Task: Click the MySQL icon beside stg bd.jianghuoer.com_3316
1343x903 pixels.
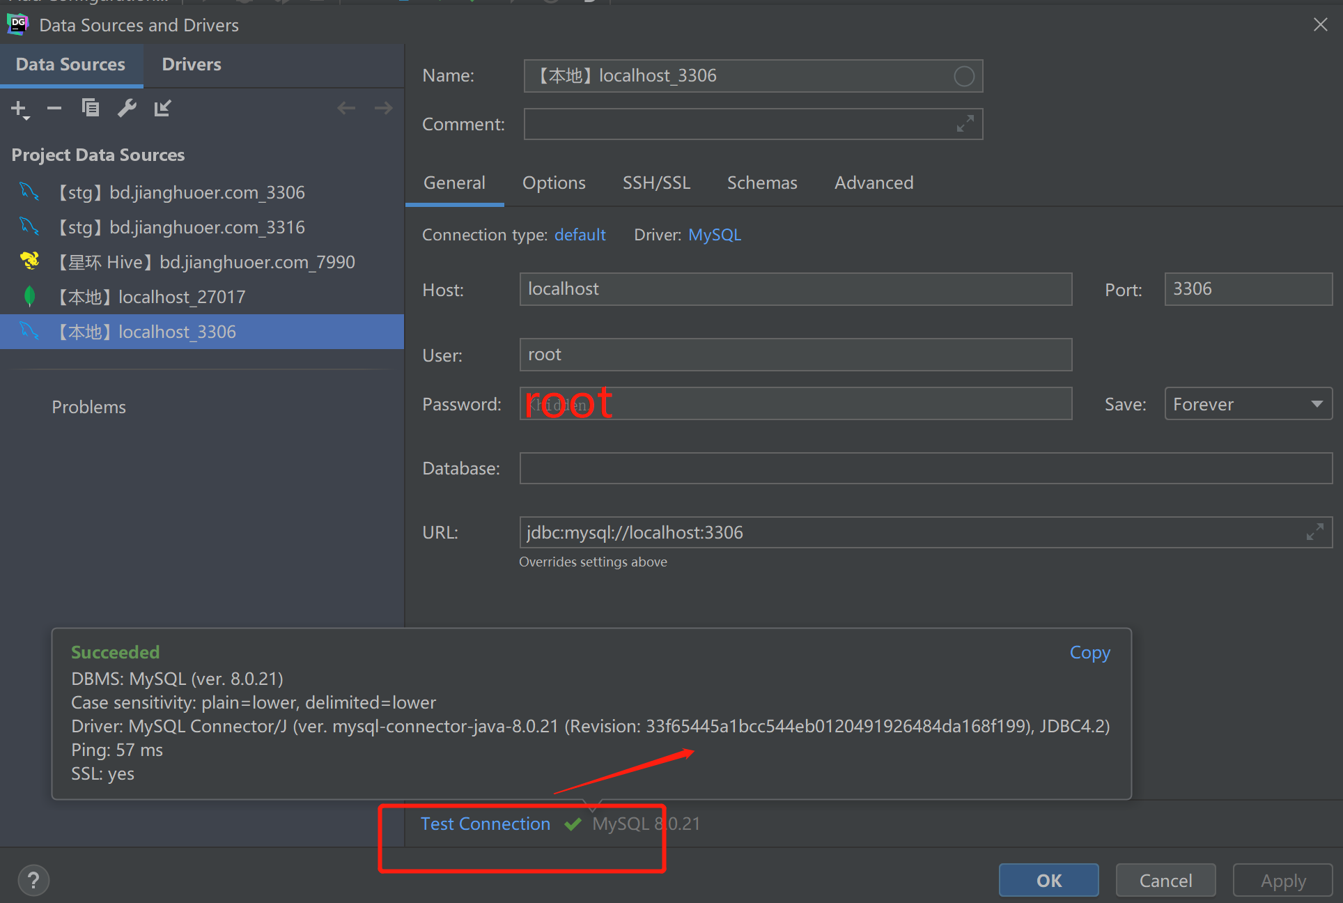Action: click(29, 226)
